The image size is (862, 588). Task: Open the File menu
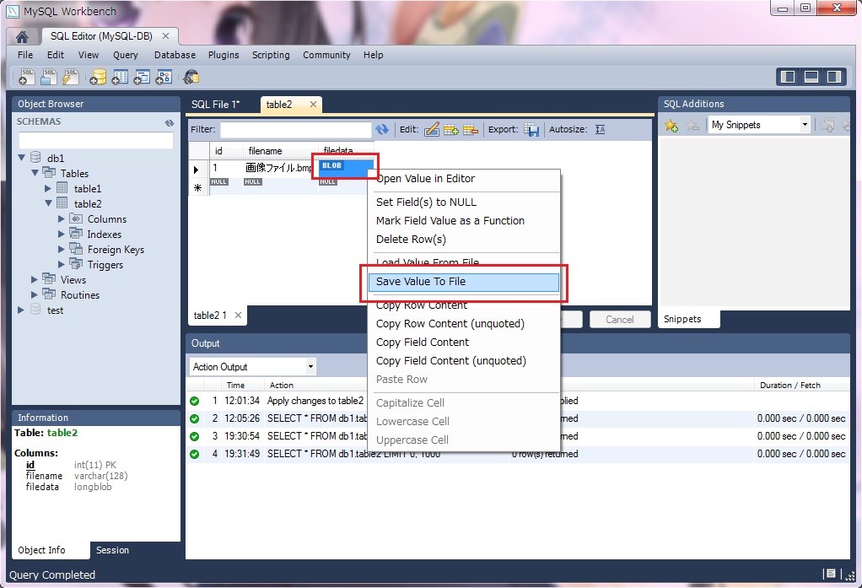point(25,55)
